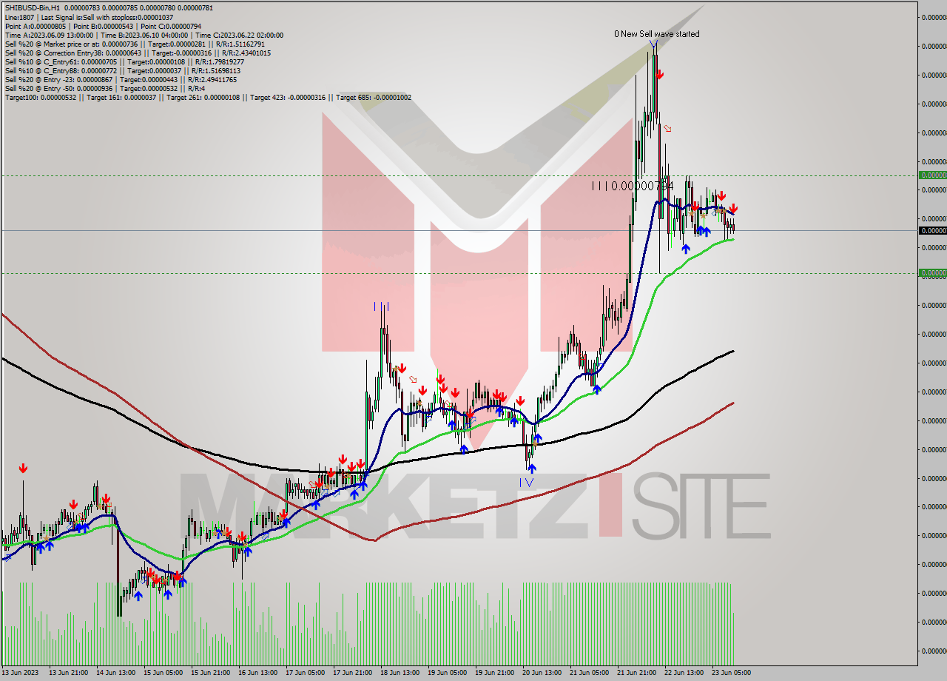
Task: Click the '15 Jun 21:00' time label
Action: coord(211,673)
